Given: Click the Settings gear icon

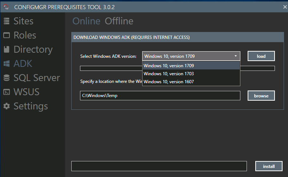Looking at the screenshot, I should 7,106.
